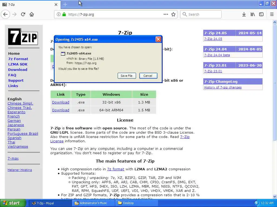Download the 32-bit x86 .exe
This screenshot has height=207, width=277.
point(61,102)
